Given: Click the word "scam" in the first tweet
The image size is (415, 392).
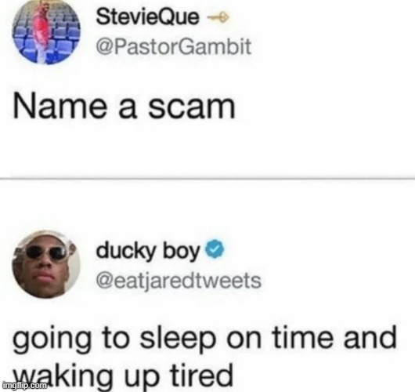Looking at the screenshot, I should 192,108.
